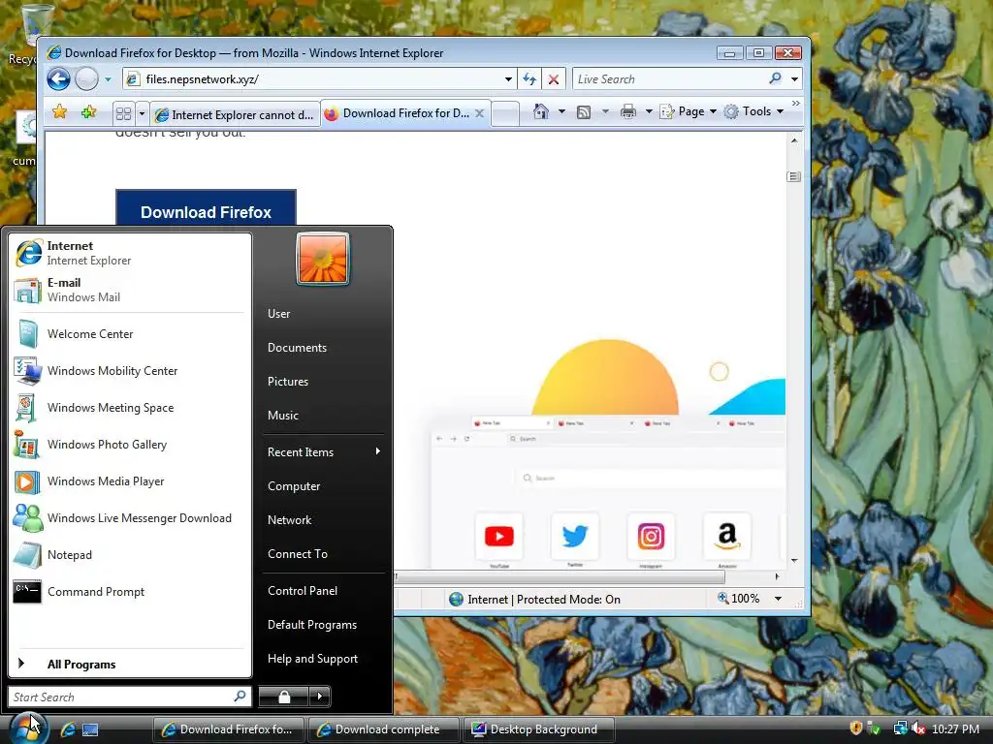
Task: Click the Home page icon
Action: [x=541, y=112]
